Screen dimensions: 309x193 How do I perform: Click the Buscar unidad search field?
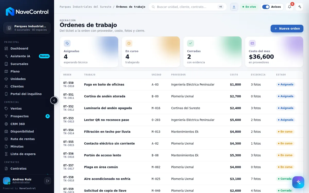pos(187,7)
